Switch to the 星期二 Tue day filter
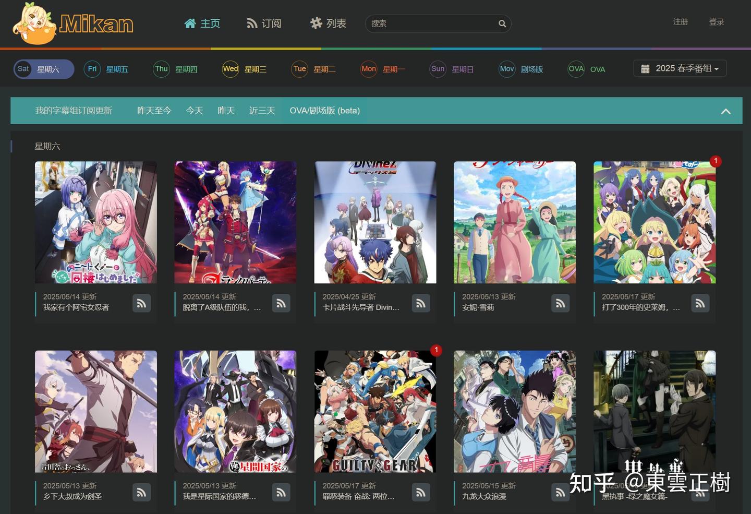751x514 pixels. (314, 69)
